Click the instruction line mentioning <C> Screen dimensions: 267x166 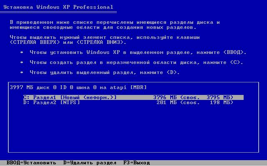136,62
